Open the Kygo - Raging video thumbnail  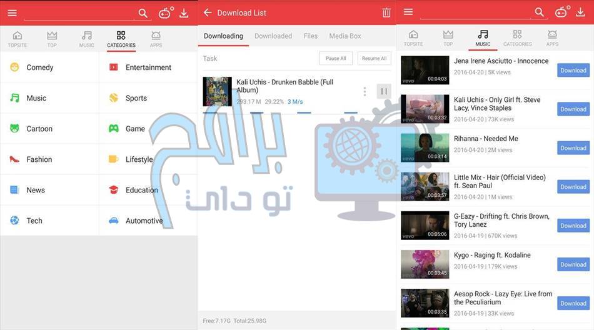click(x=425, y=264)
